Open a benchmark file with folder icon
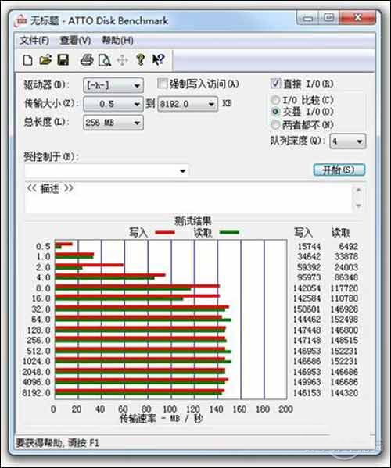 [45, 60]
